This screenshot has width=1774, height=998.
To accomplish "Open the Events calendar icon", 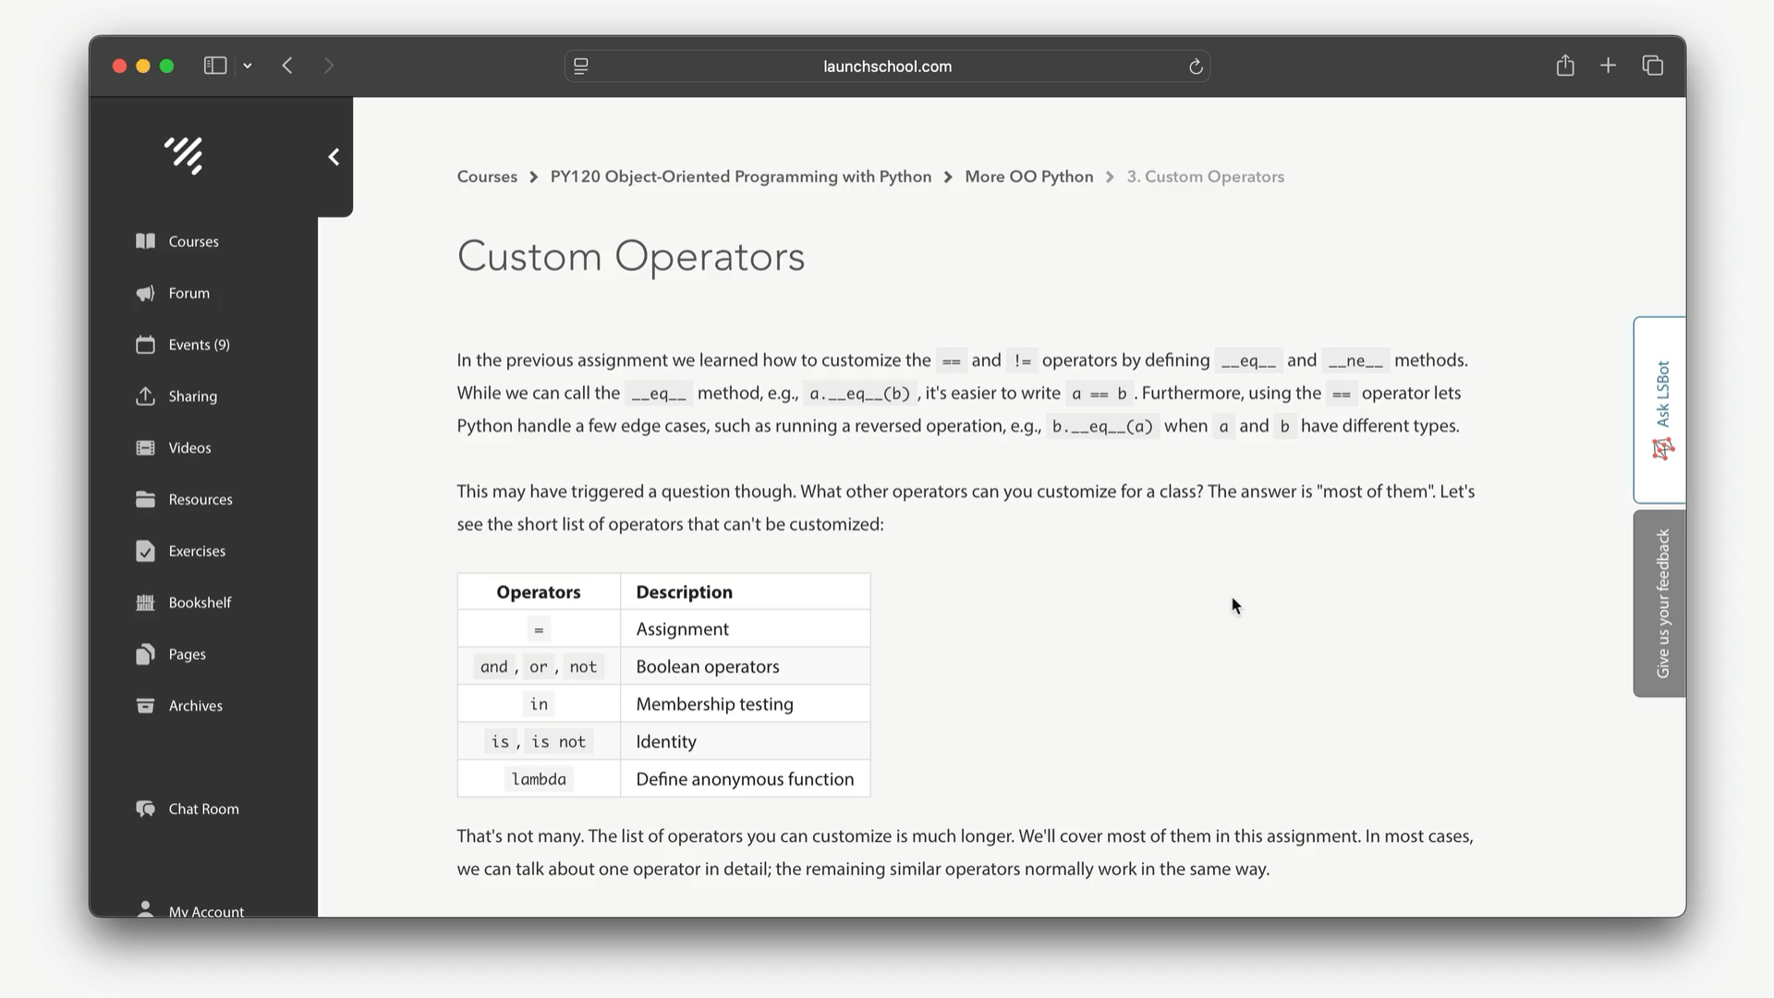I will 145,345.
